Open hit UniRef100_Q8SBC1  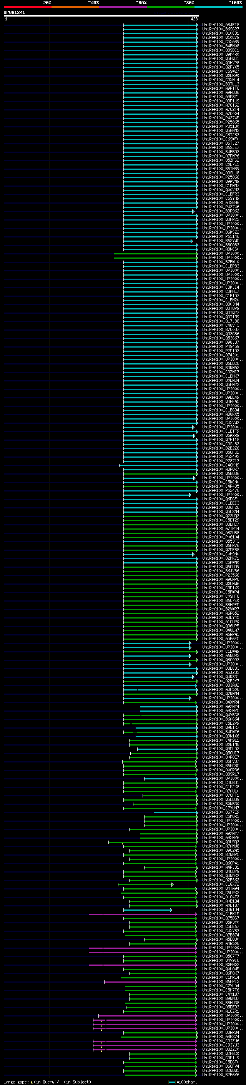(x=221, y=50)
